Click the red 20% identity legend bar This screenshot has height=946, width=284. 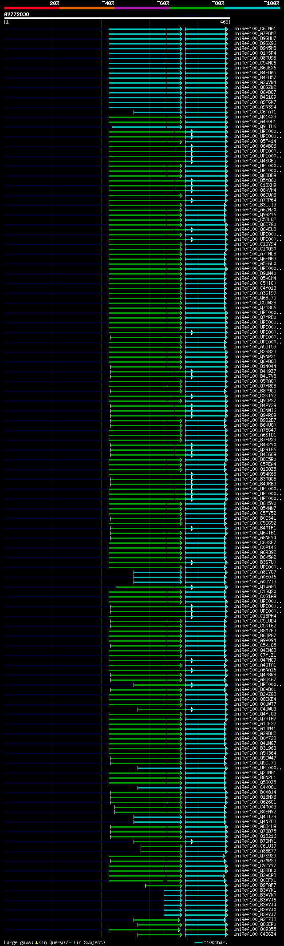32,8
